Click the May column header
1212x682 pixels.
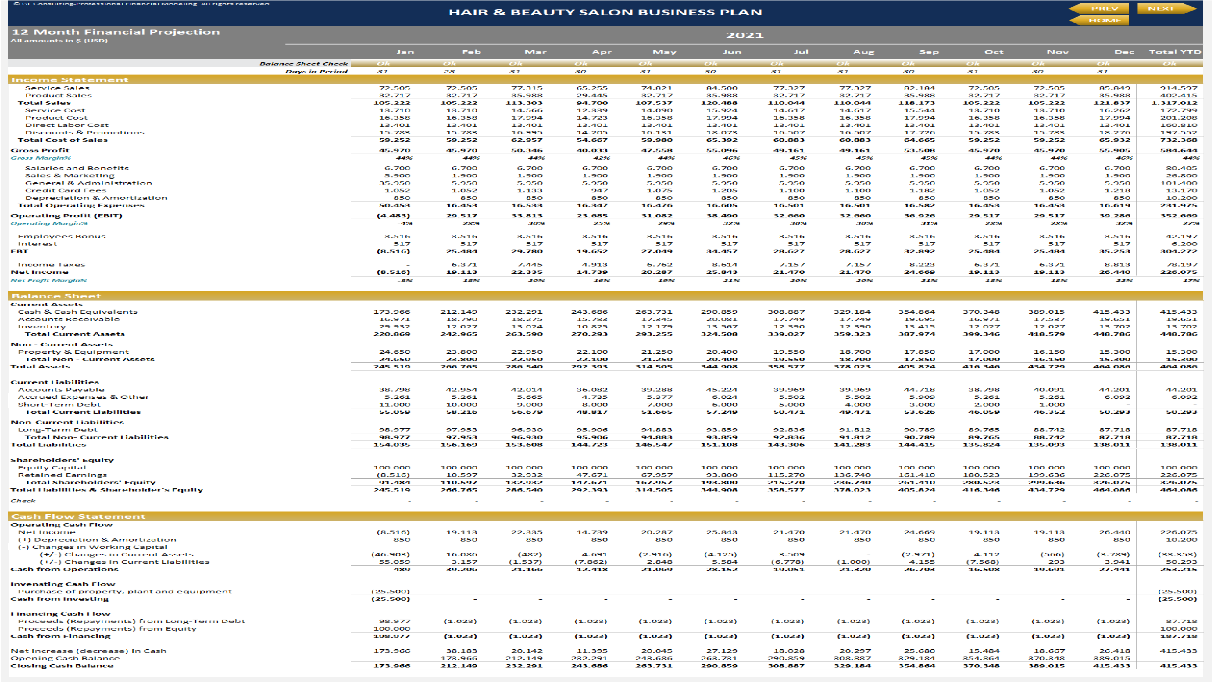(664, 52)
